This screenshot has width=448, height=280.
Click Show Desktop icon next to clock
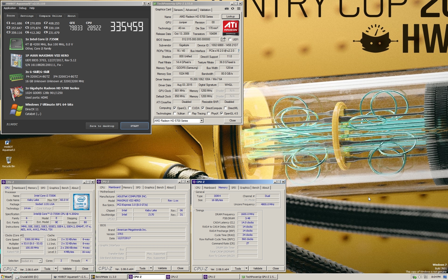point(445,277)
